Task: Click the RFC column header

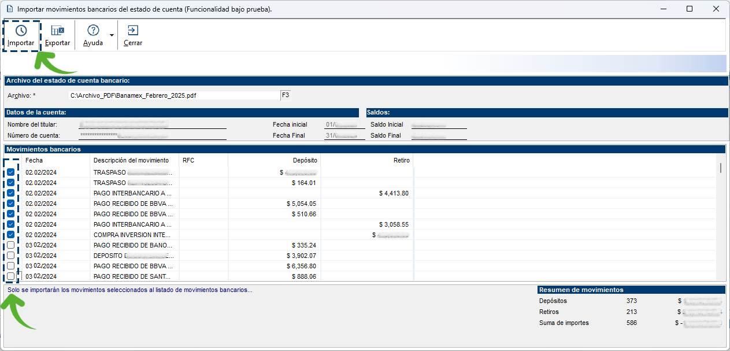Action: coord(188,160)
